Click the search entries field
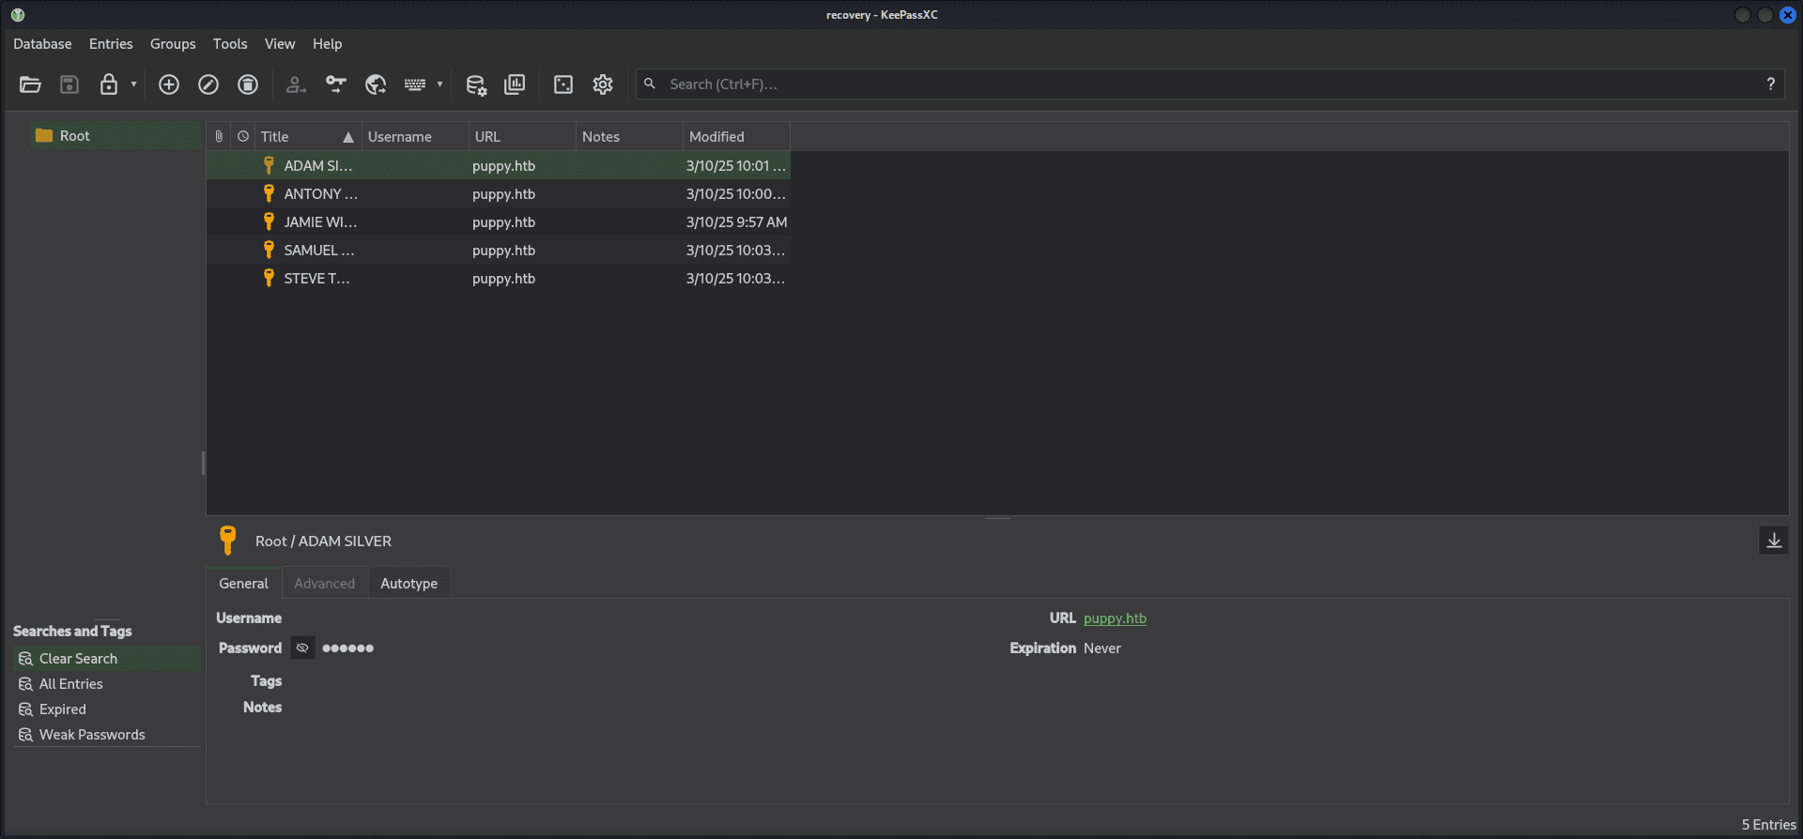Screen dimensions: 1803x839 point(1202,84)
